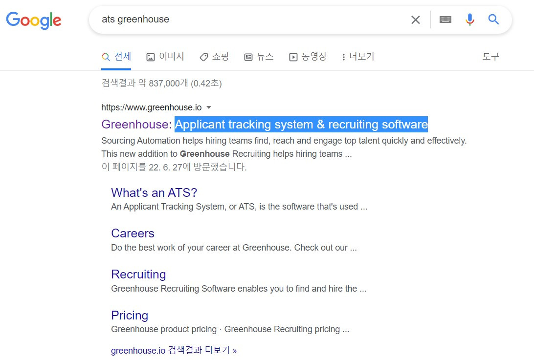Open the Greenhouse main result title
This screenshot has height=360, width=534.
pos(264,124)
